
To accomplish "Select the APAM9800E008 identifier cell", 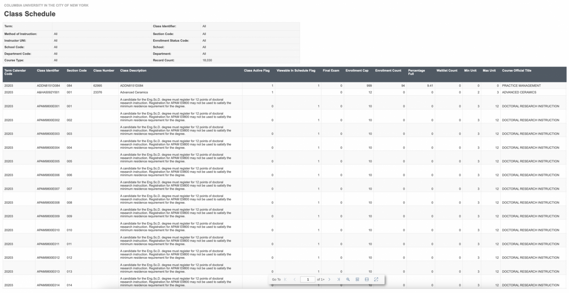I will (x=48, y=203).
